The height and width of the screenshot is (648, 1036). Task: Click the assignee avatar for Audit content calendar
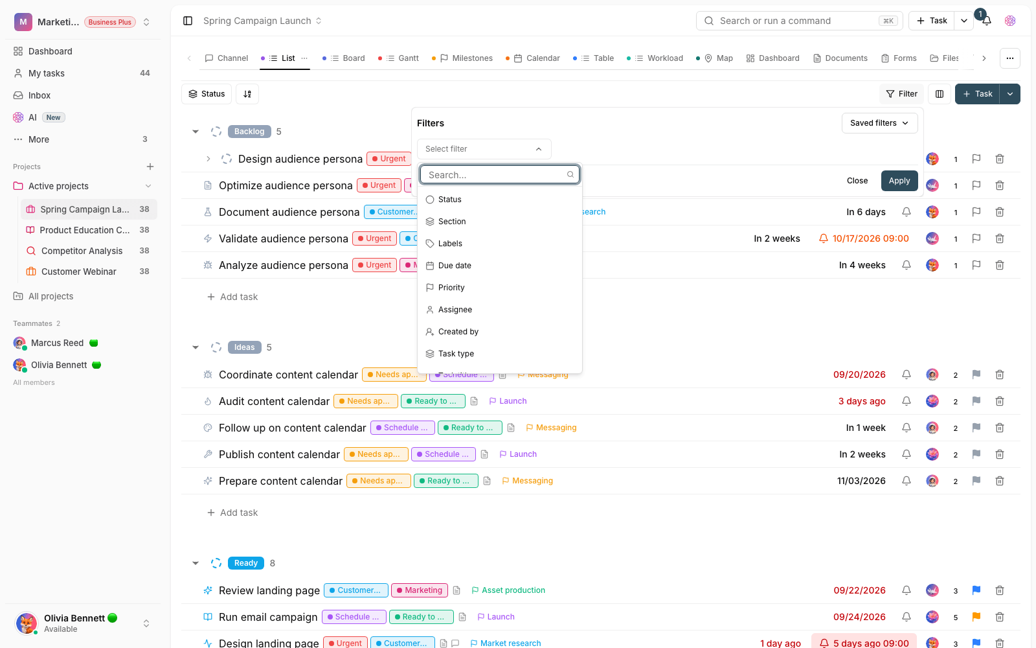click(932, 401)
